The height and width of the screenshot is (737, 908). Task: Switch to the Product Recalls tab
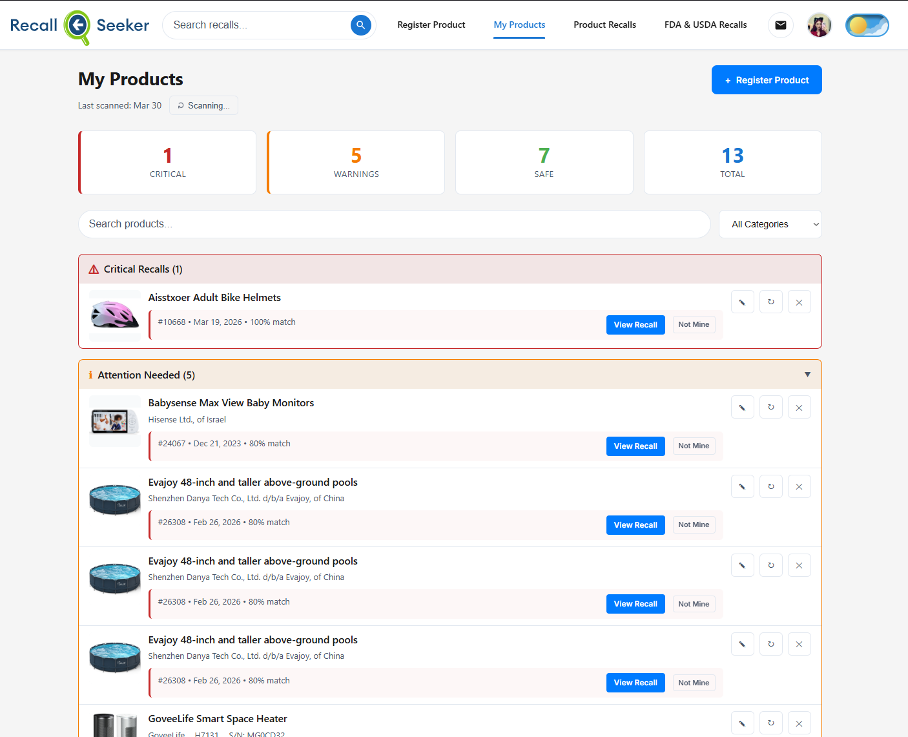(604, 25)
